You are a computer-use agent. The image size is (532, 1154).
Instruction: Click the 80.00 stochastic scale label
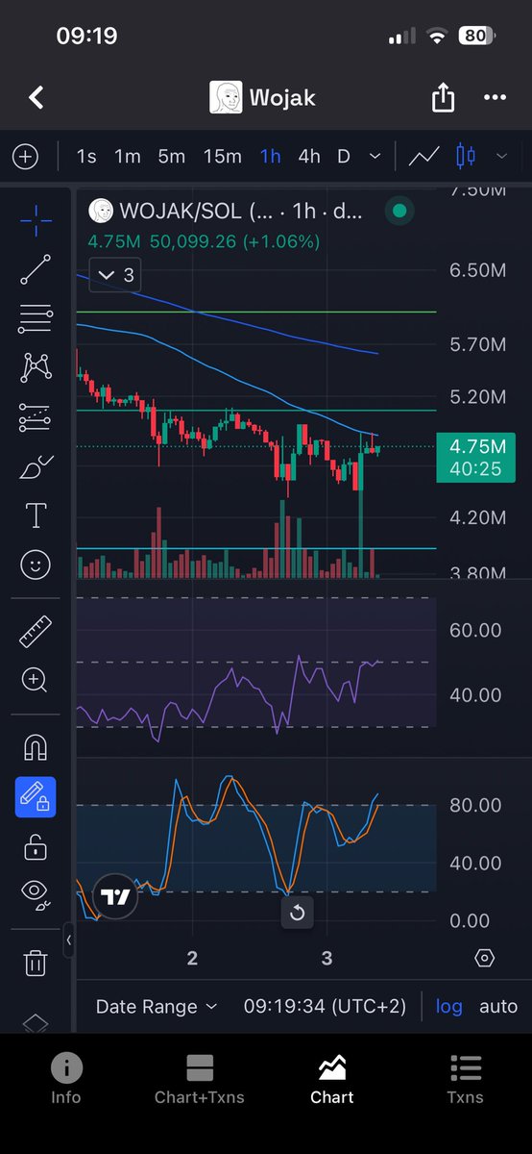click(x=476, y=805)
